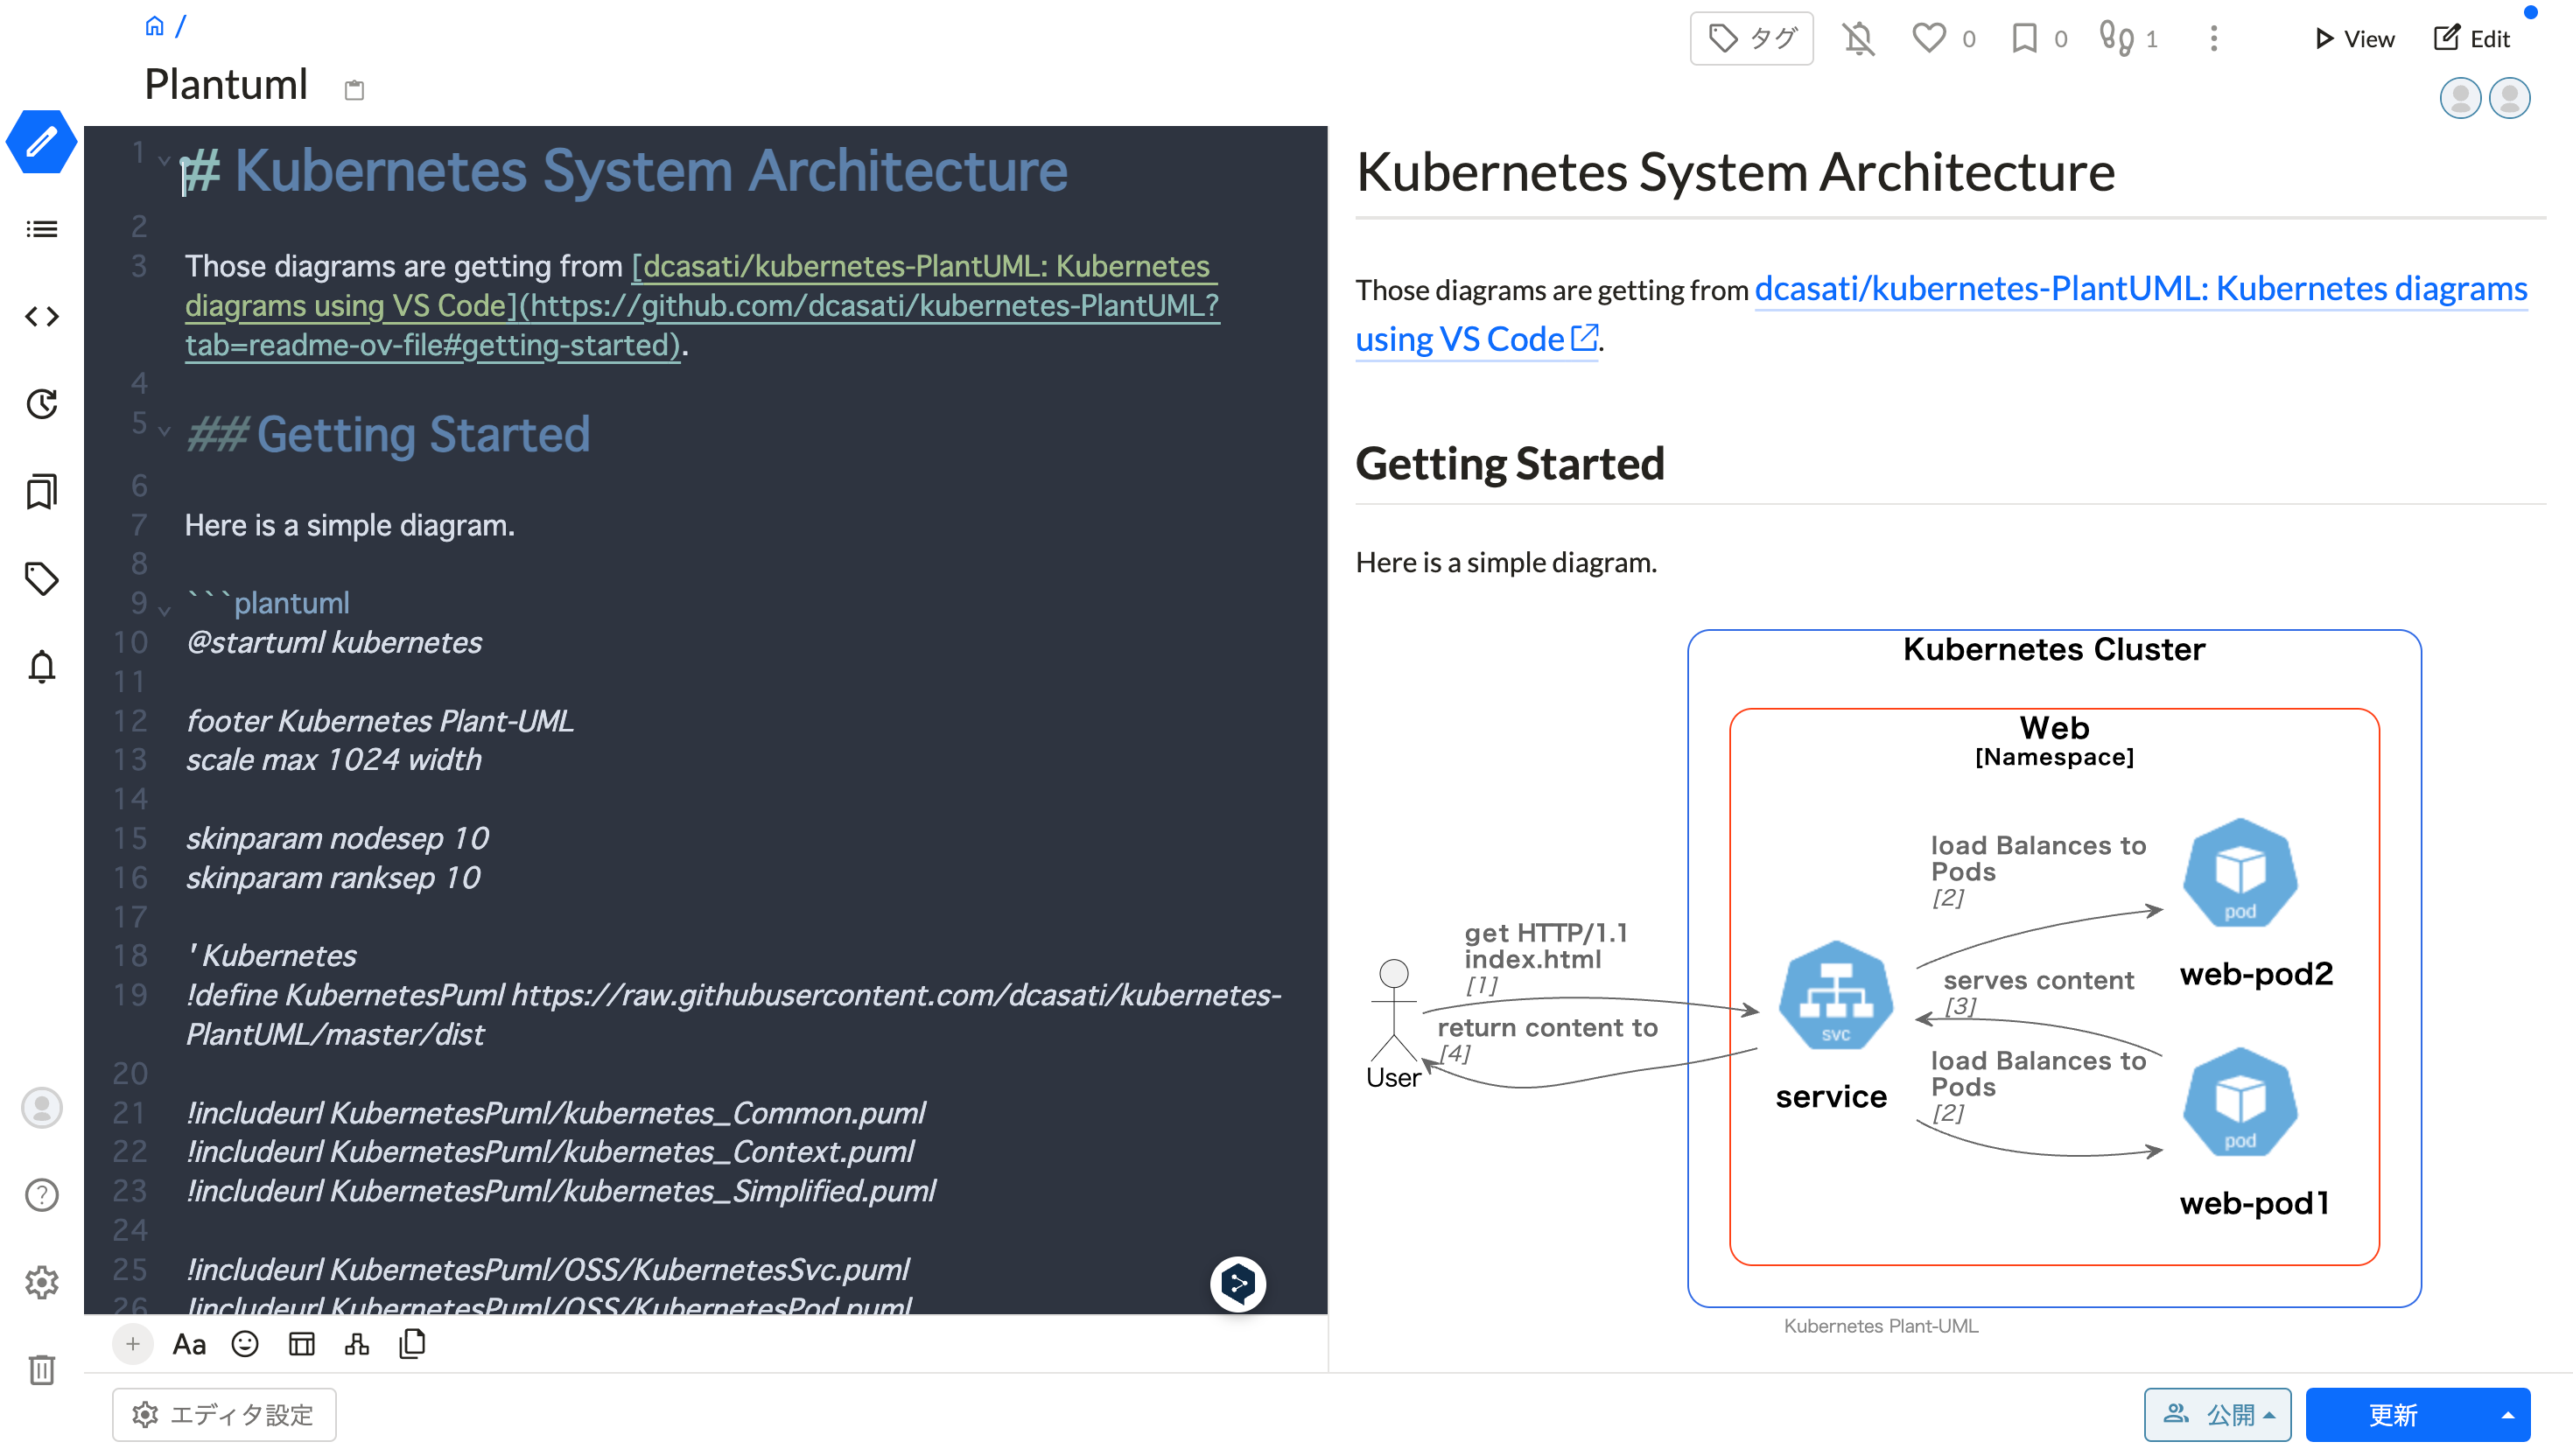Open bookmarks from the left sidebar
Image resolution: width=2573 pixels, height=1456 pixels.
41,491
